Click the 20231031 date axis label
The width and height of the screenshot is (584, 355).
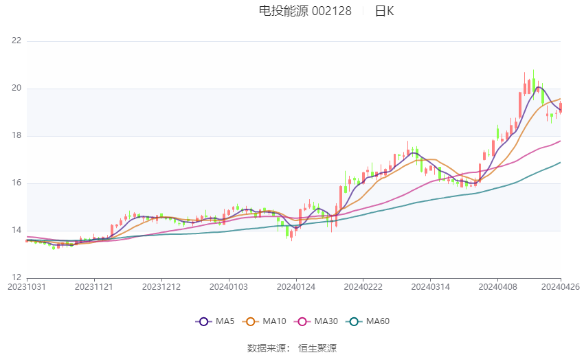(26, 287)
